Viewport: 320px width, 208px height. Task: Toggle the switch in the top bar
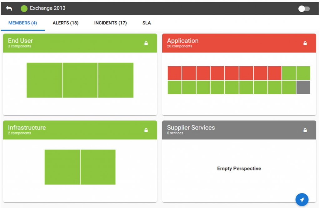[304, 9]
